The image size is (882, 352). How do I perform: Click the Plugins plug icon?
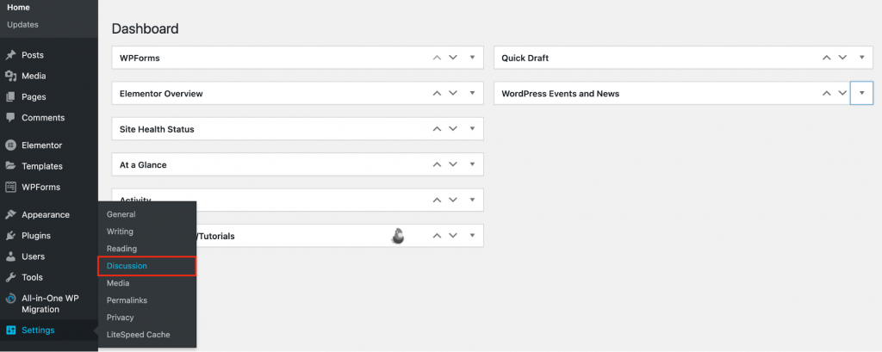pos(10,236)
